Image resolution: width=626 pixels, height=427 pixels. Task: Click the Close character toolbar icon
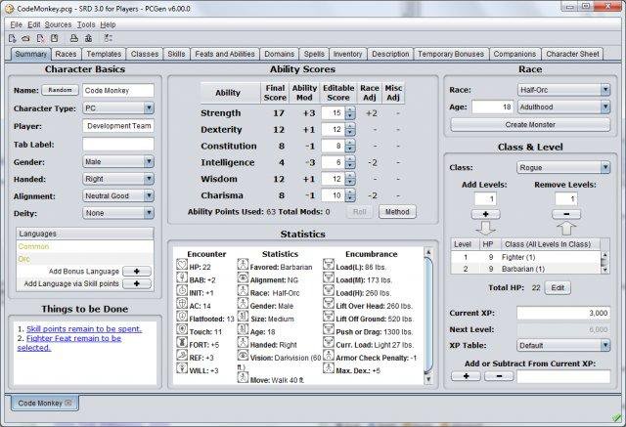pos(40,38)
